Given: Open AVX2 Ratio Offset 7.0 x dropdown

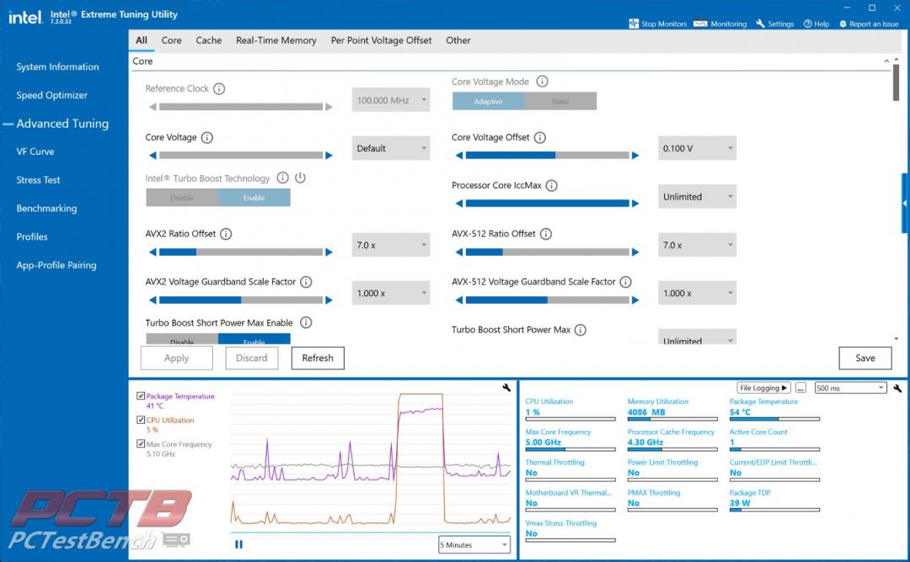Looking at the screenshot, I should point(391,245).
